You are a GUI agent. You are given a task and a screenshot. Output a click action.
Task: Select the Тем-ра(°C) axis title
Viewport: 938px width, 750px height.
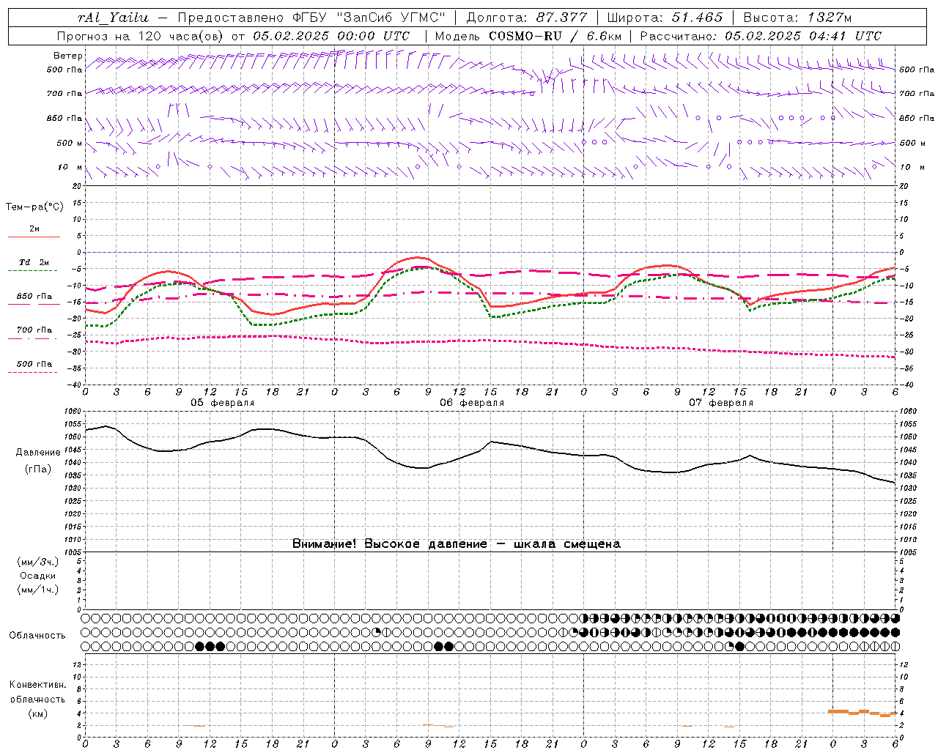(x=34, y=207)
